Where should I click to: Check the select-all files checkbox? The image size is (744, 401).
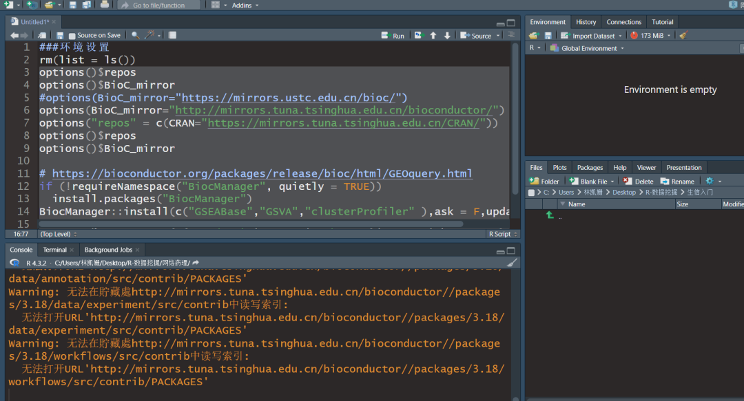coord(531,193)
